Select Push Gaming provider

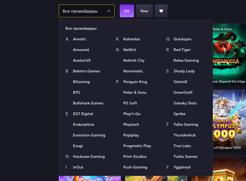pos(135,167)
